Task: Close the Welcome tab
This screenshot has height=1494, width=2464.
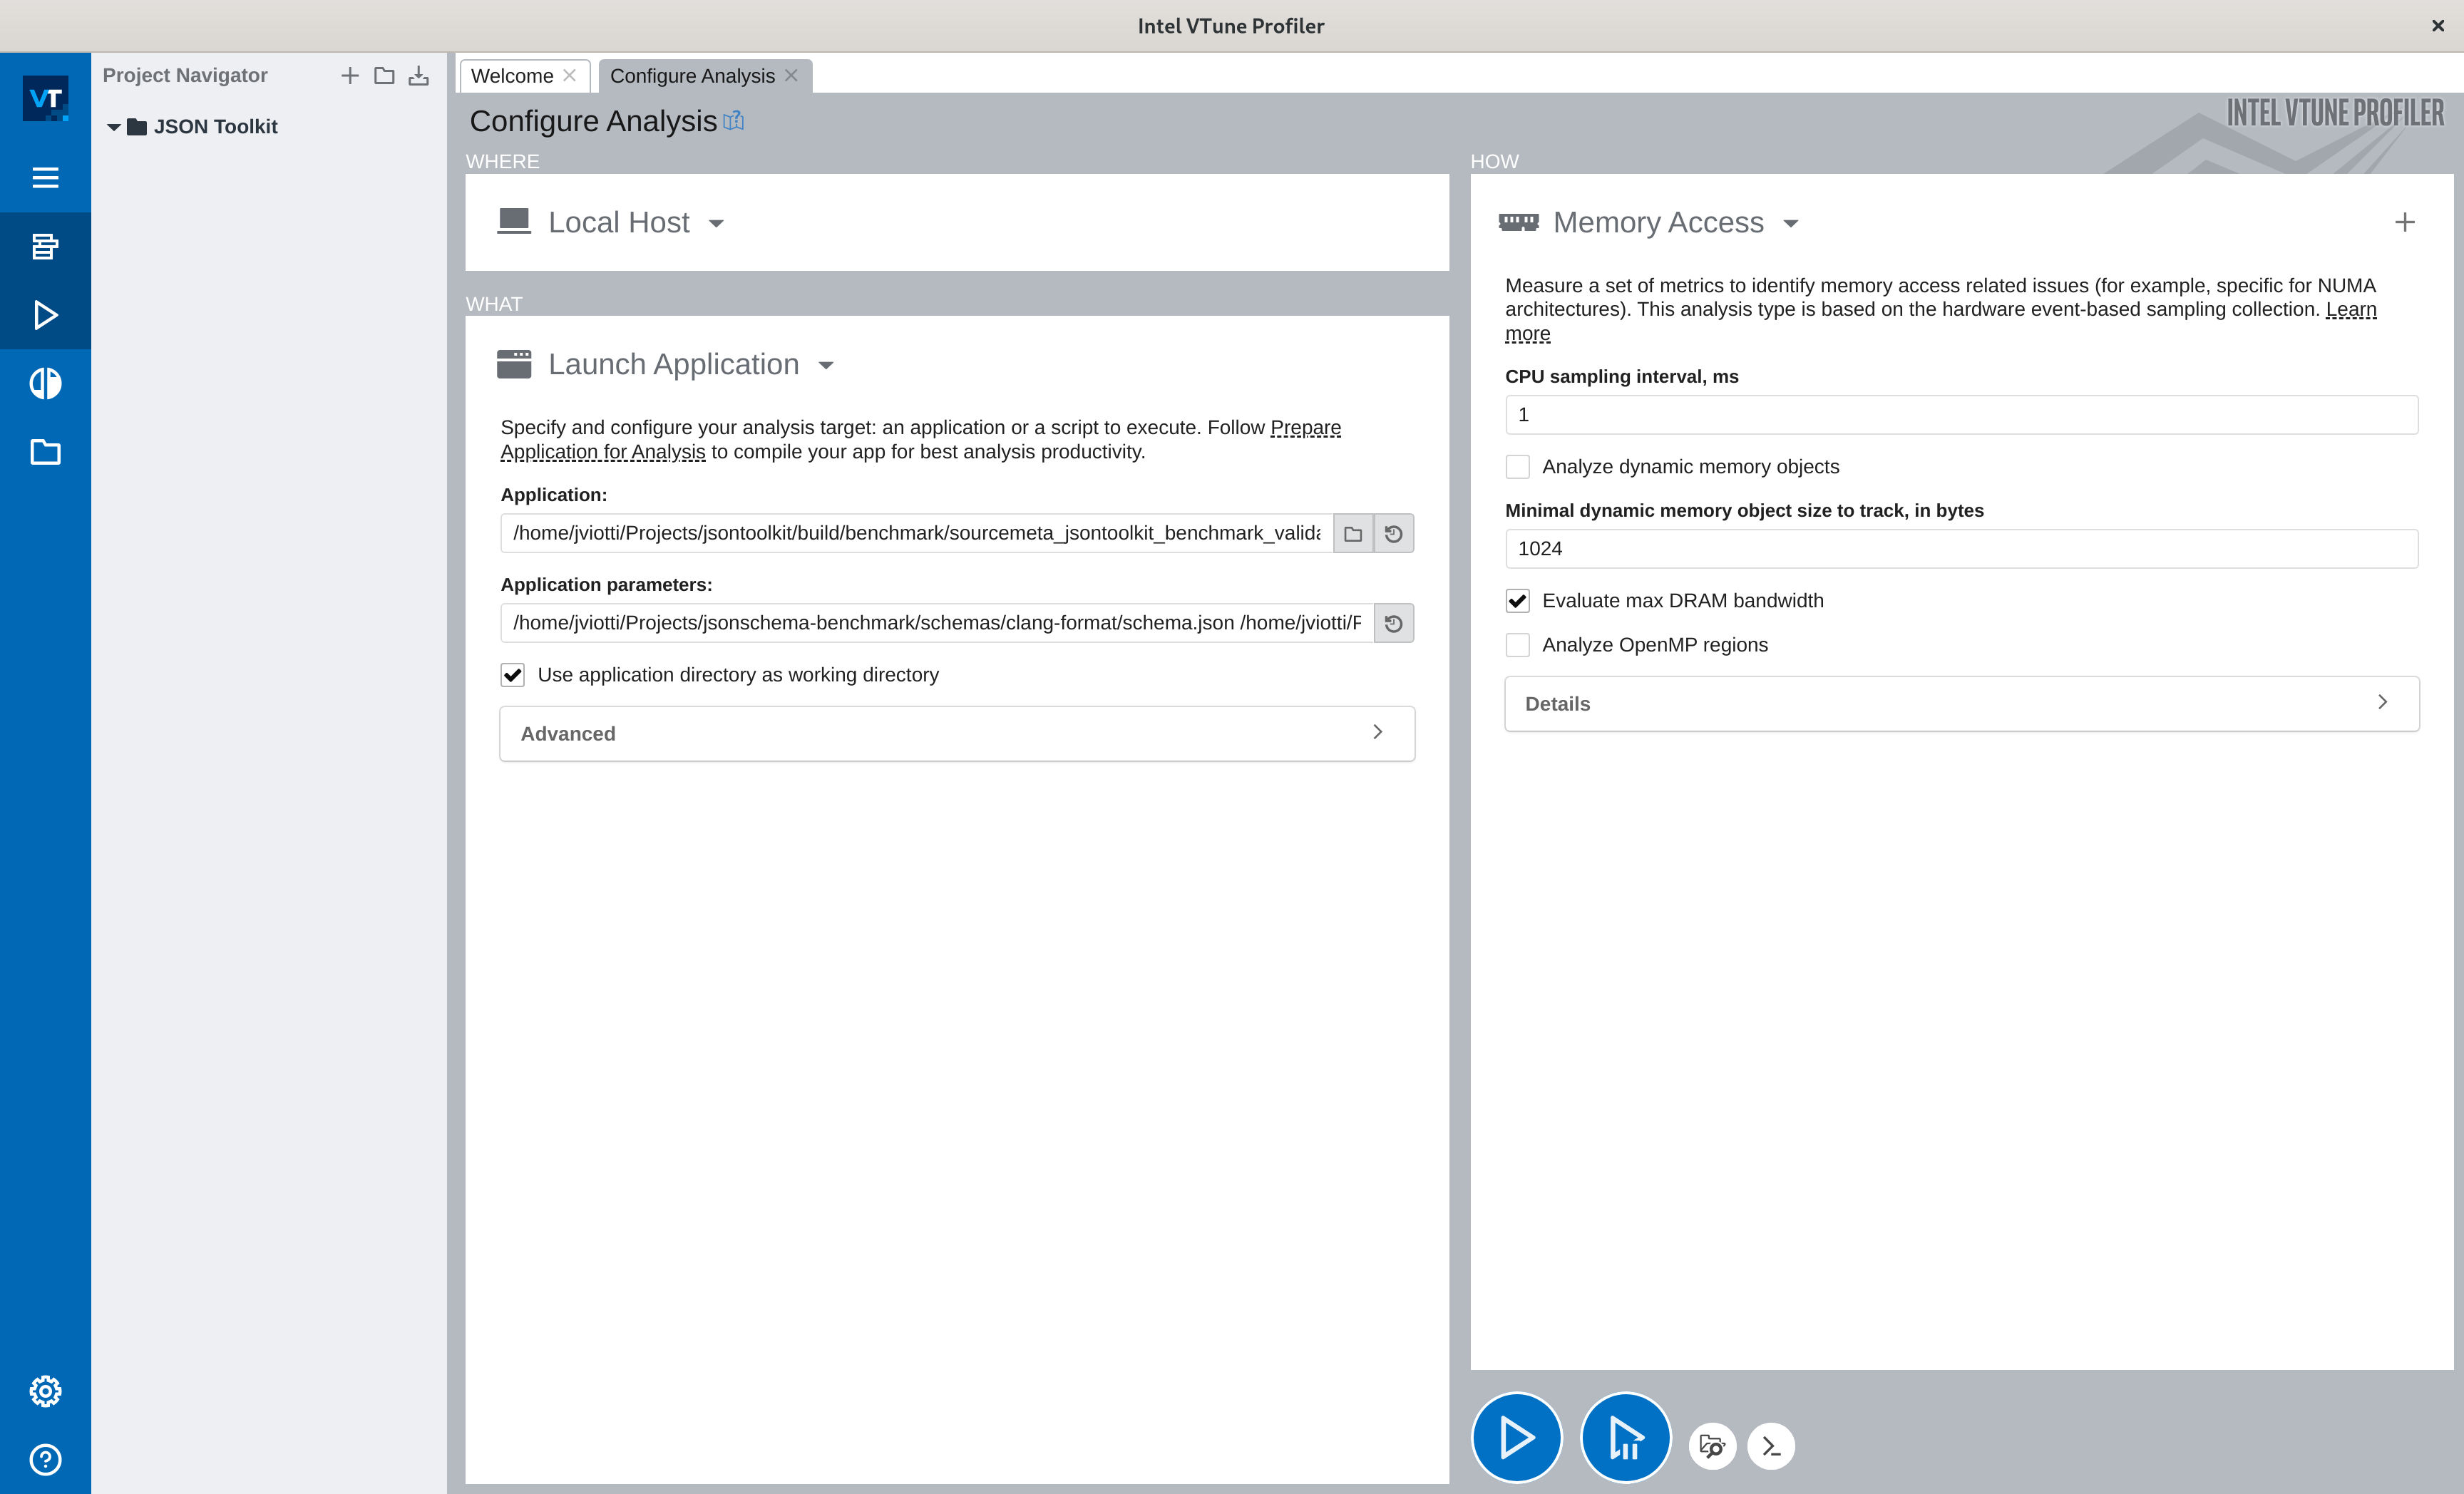Action: [x=570, y=76]
